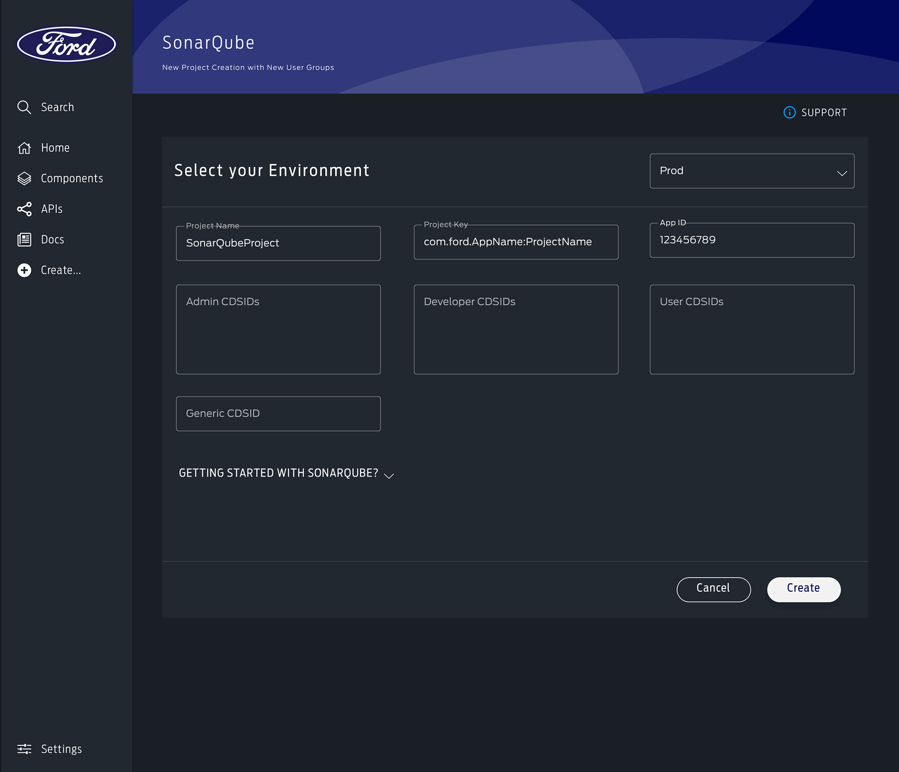
Task: Click the Create button to submit
Action: 803,589
